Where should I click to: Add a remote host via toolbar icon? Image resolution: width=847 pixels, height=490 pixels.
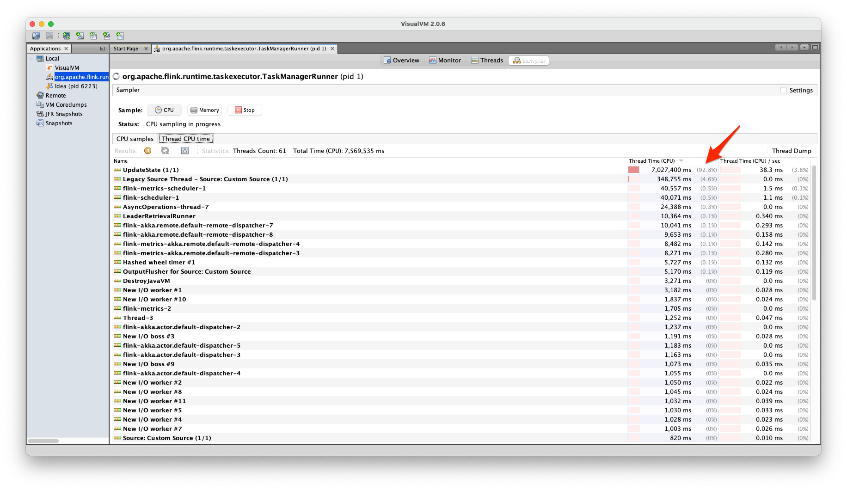(x=66, y=36)
